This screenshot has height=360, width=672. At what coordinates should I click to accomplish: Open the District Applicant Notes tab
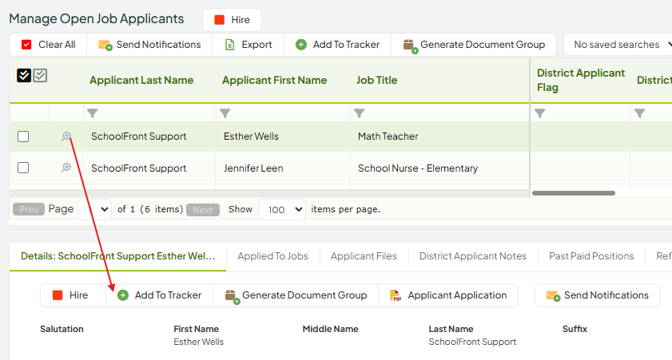pyautogui.click(x=473, y=256)
